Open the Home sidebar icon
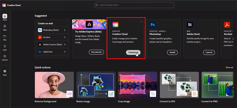 click(x=5, y=16)
